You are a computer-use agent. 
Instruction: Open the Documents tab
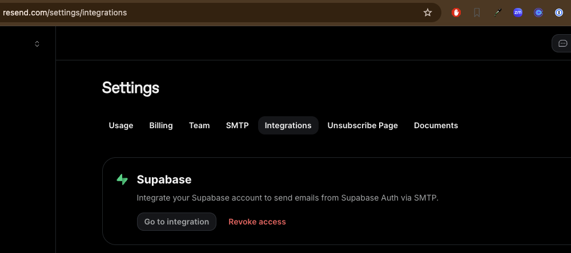click(436, 125)
